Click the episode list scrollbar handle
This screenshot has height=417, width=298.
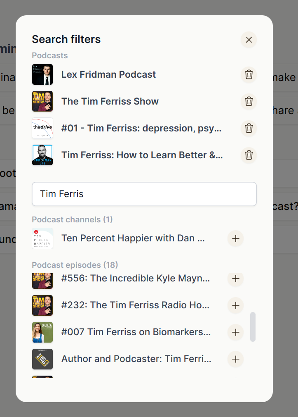[253, 327]
